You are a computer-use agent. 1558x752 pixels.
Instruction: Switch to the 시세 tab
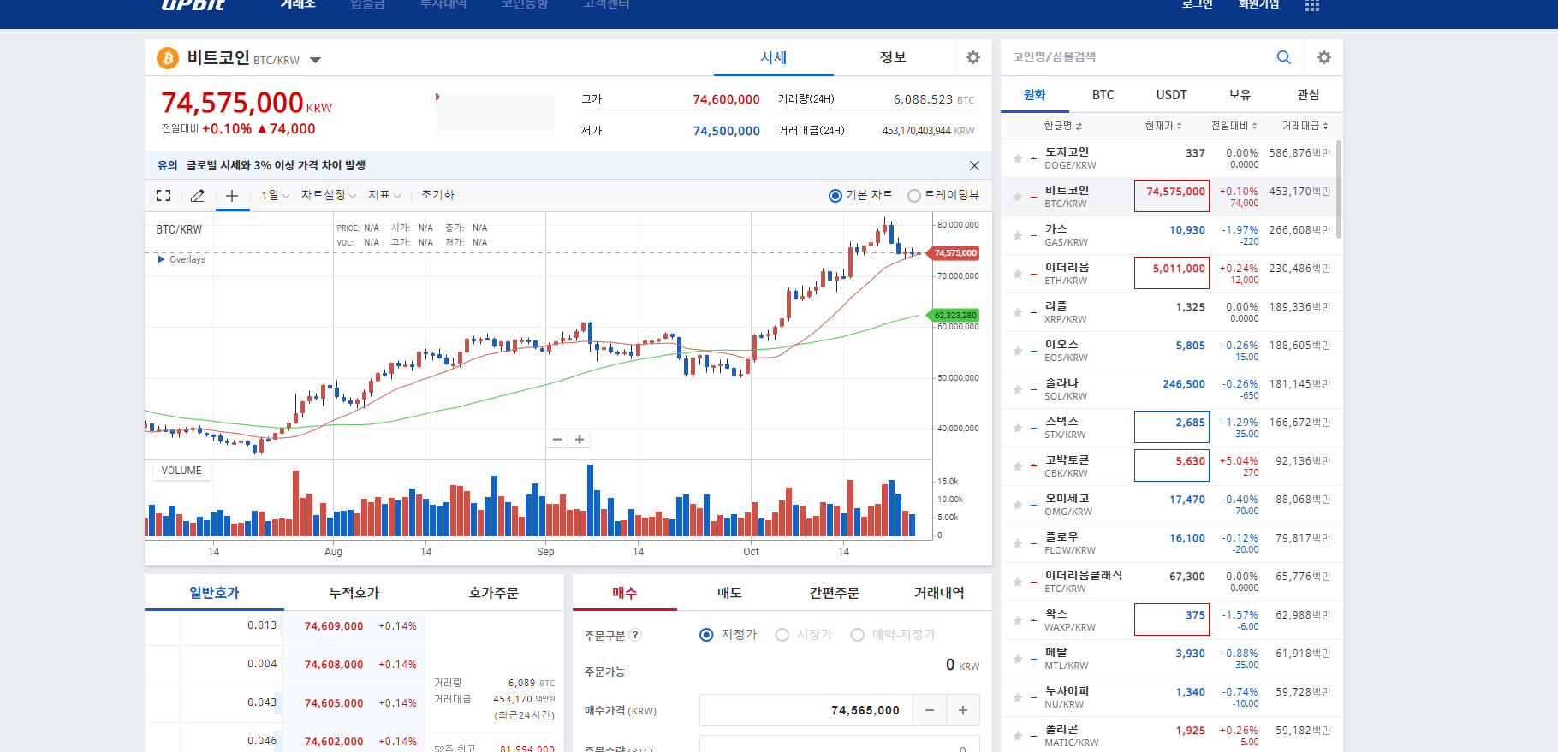pyautogui.click(x=774, y=57)
